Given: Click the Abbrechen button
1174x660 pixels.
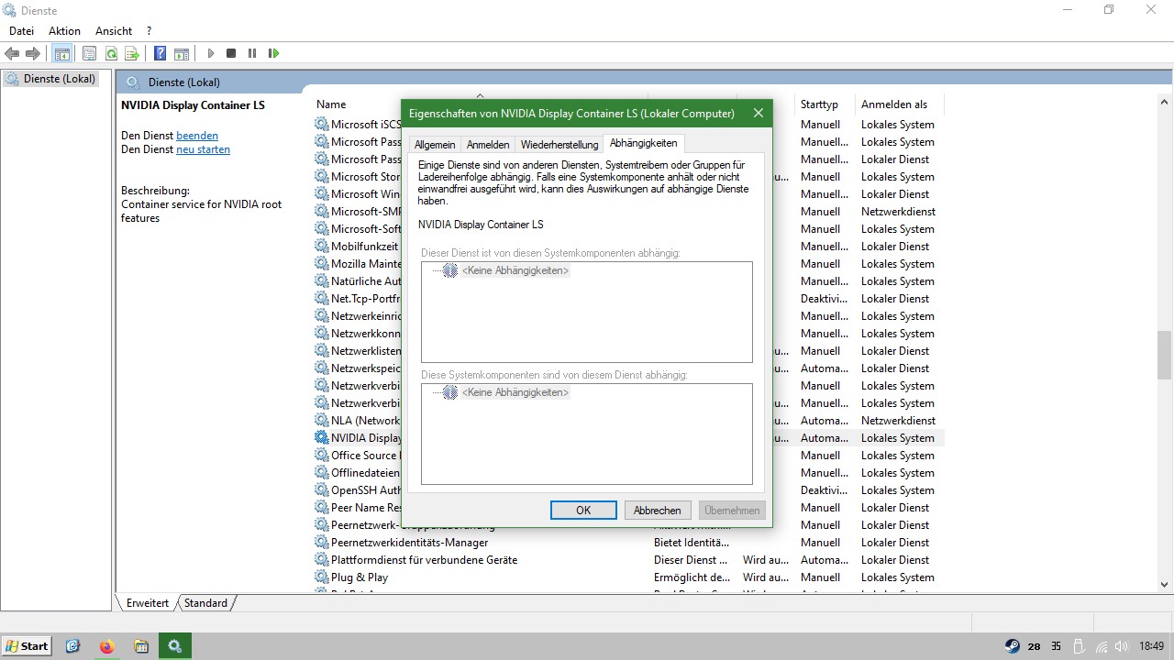Looking at the screenshot, I should pyautogui.click(x=658, y=511).
